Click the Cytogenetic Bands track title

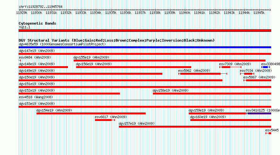(x=37, y=23)
